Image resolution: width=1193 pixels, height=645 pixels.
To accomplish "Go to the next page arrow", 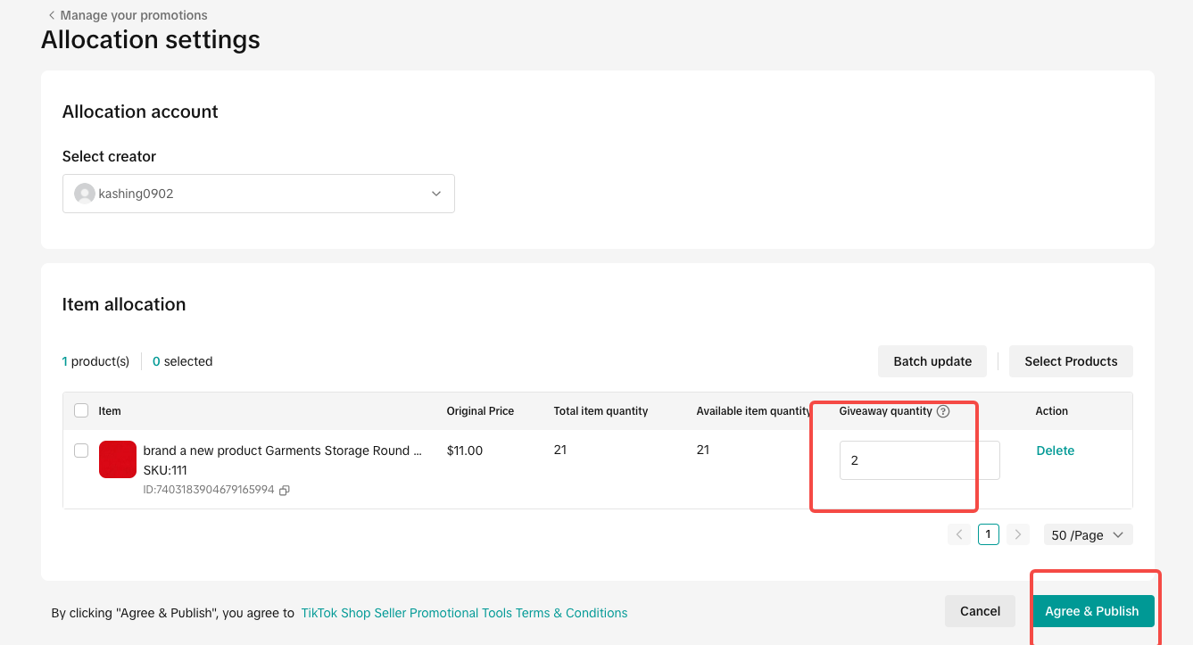I will (1017, 534).
